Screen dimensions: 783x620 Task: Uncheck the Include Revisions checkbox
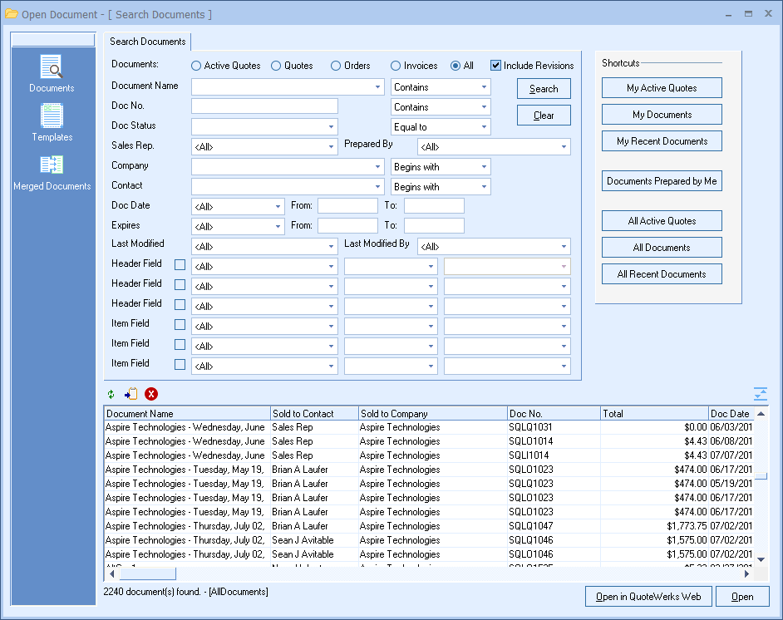click(x=496, y=66)
